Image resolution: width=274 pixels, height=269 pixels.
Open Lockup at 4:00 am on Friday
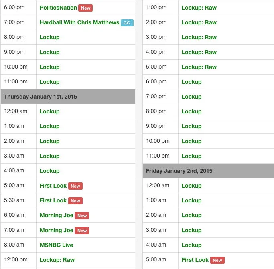tap(192, 245)
